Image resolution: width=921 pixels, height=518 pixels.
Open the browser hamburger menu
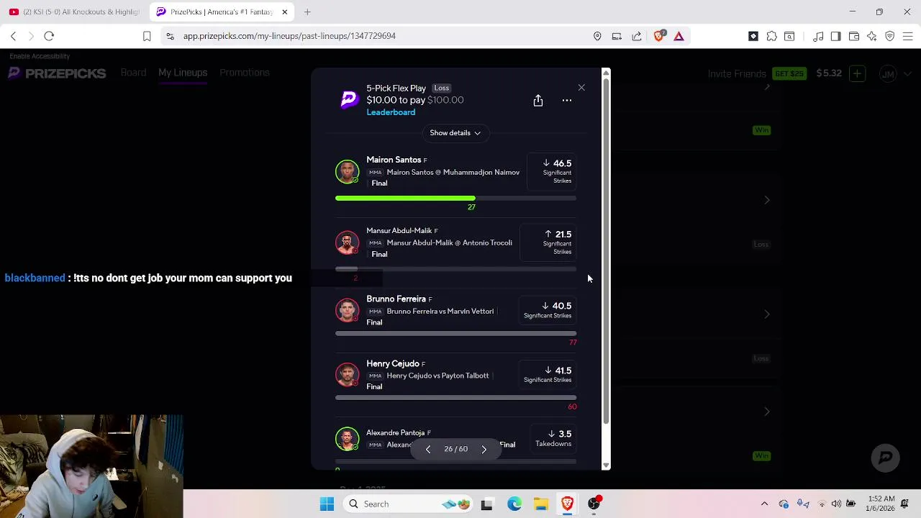[907, 36]
